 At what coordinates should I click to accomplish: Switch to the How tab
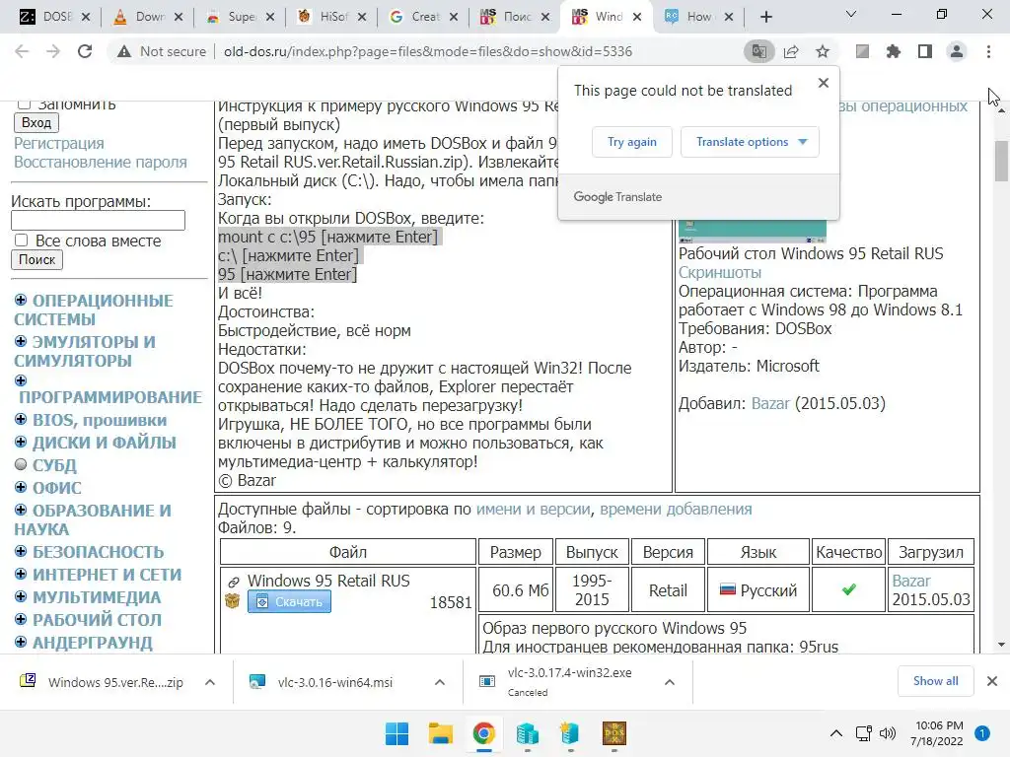(x=699, y=17)
